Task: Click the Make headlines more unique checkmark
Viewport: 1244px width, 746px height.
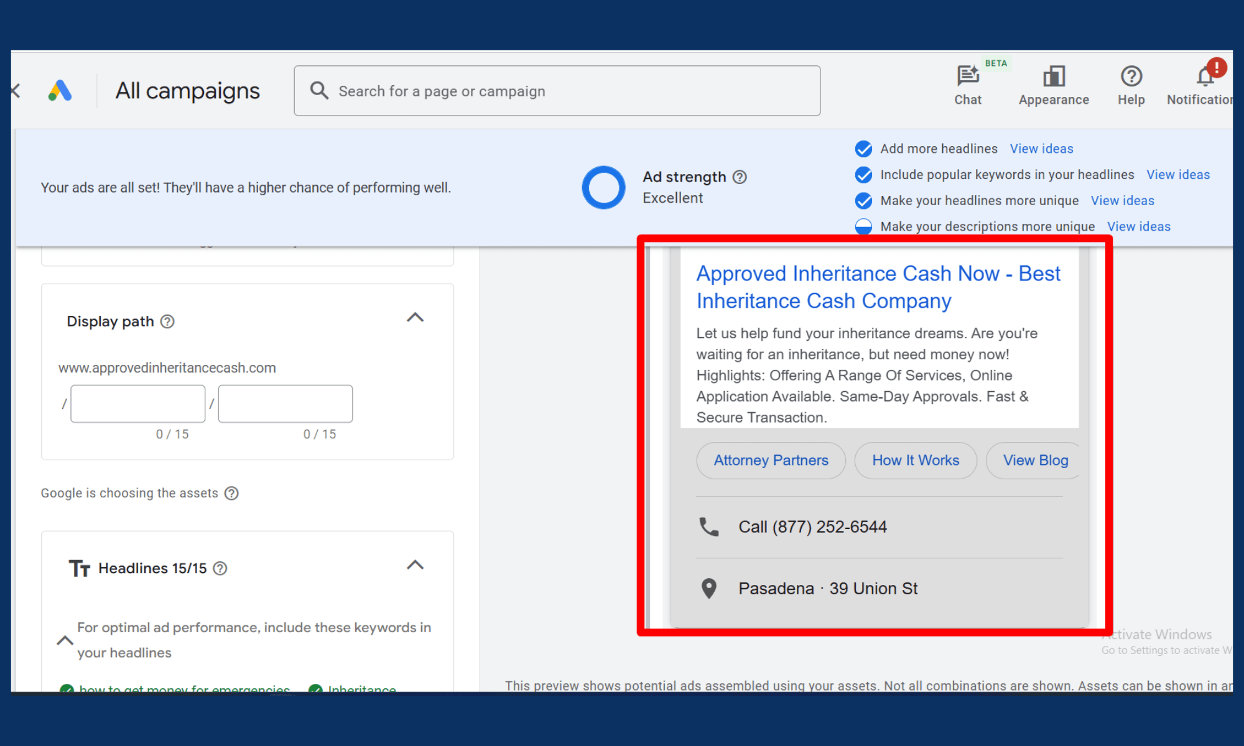Action: pos(863,201)
